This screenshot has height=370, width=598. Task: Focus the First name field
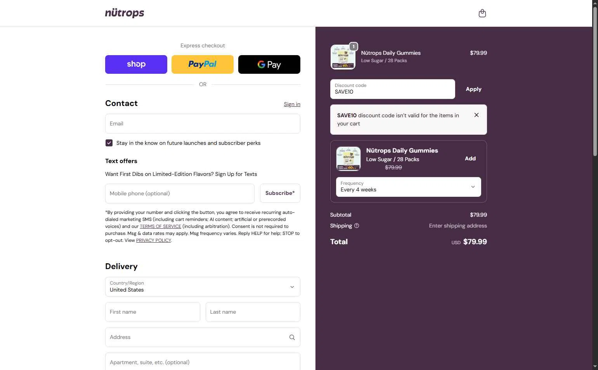[x=153, y=312]
